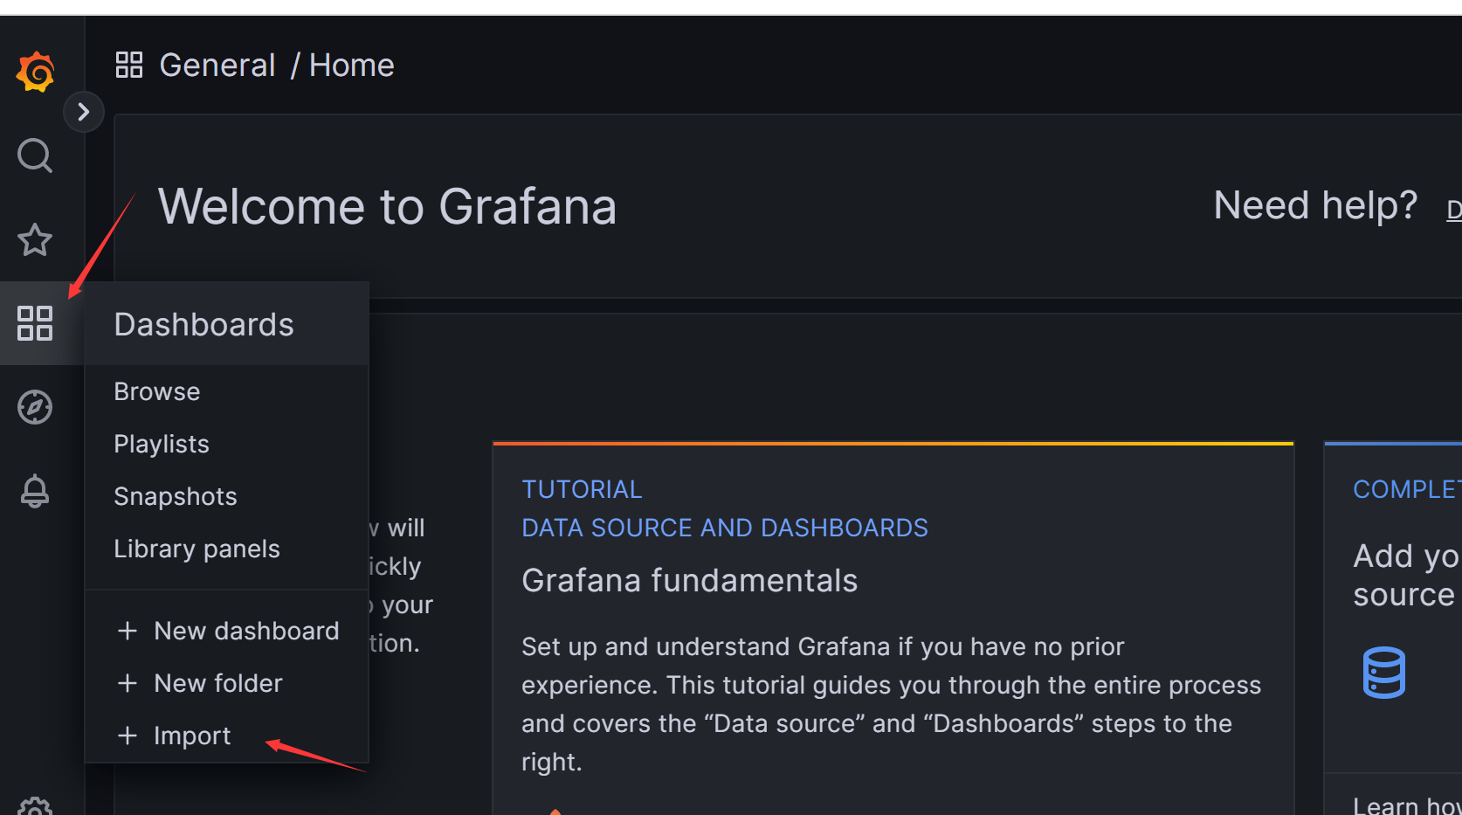Click the General breadcrumb folder
Screen dimensions: 1462x815
217,66
